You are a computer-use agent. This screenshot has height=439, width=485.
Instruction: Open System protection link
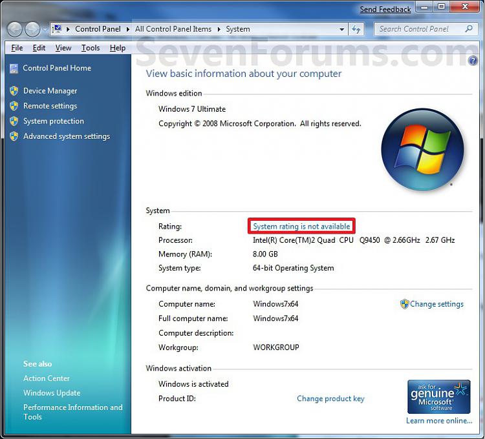coord(54,121)
